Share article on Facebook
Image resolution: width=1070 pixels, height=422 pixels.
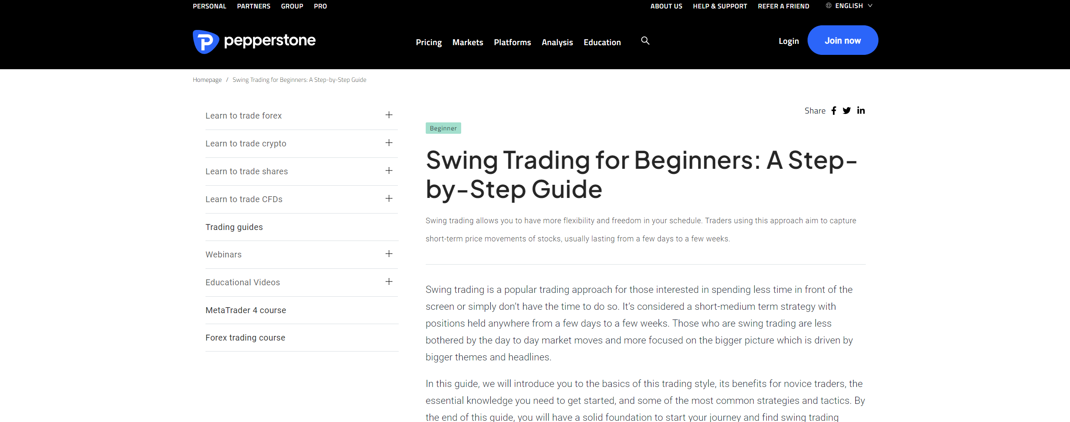click(x=834, y=111)
